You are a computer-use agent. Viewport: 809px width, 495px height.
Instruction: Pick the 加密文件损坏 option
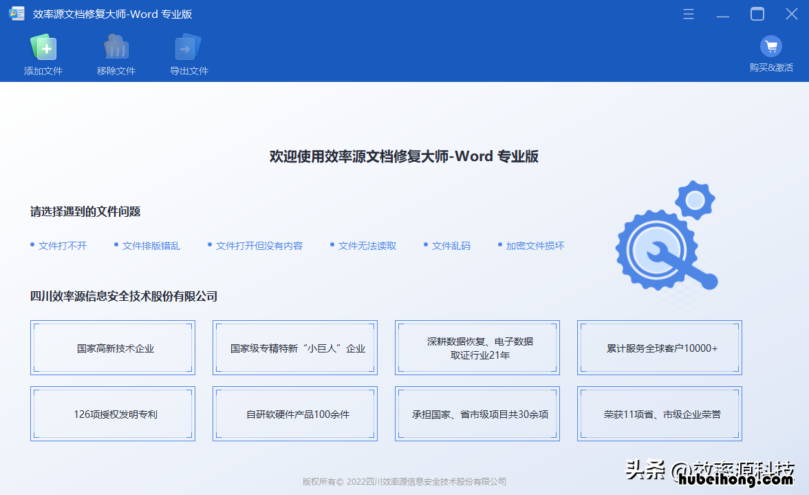535,246
